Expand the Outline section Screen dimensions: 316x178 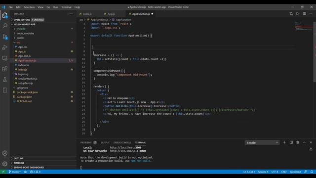coord(19,158)
